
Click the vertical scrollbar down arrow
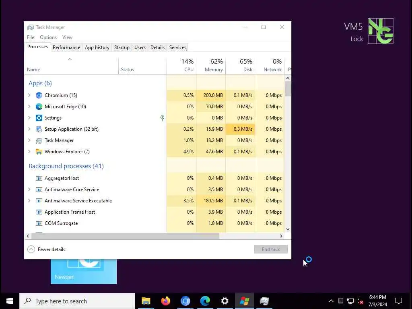[288, 229]
